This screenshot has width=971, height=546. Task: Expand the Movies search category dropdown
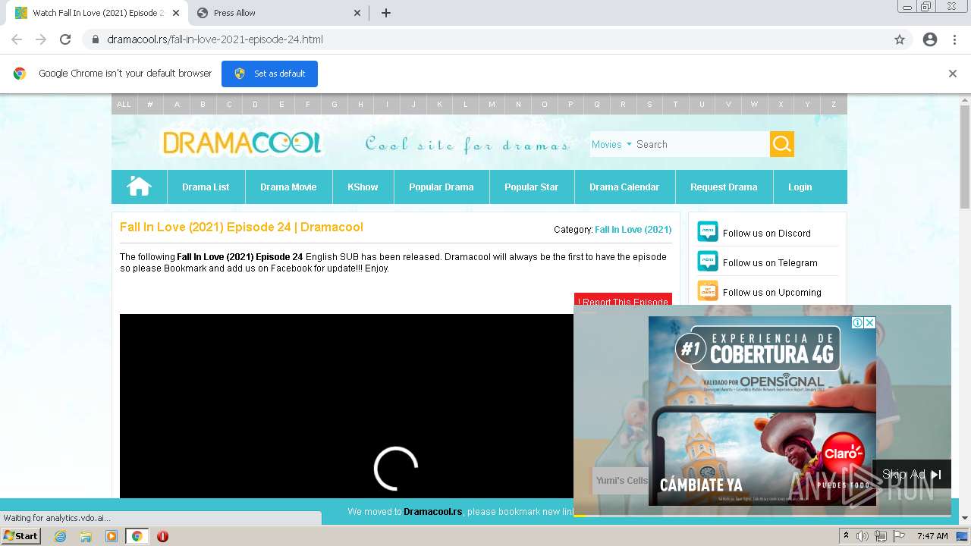coord(611,144)
